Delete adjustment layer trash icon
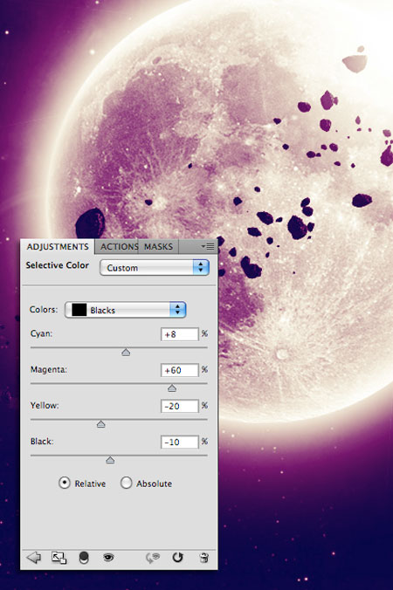The width and height of the screenshot is (393, 590). [x=203, y=558]
